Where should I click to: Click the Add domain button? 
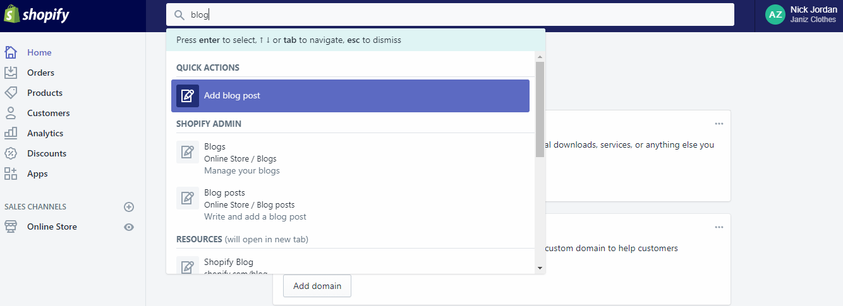pyautogui.click(x=317, y=286)
